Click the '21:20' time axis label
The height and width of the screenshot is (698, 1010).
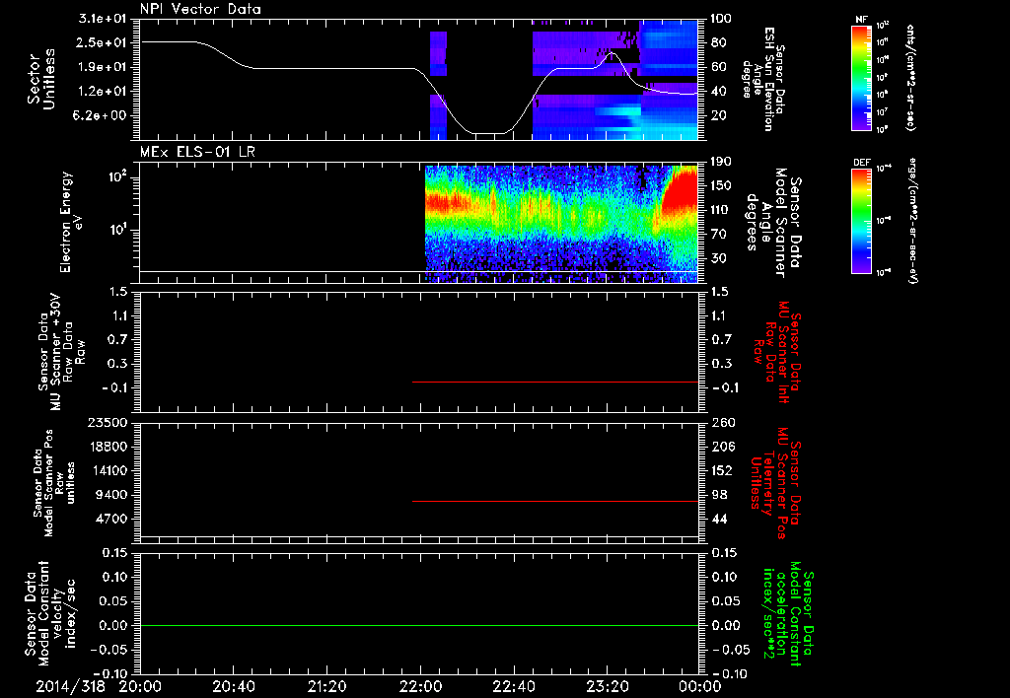(326, 686)
